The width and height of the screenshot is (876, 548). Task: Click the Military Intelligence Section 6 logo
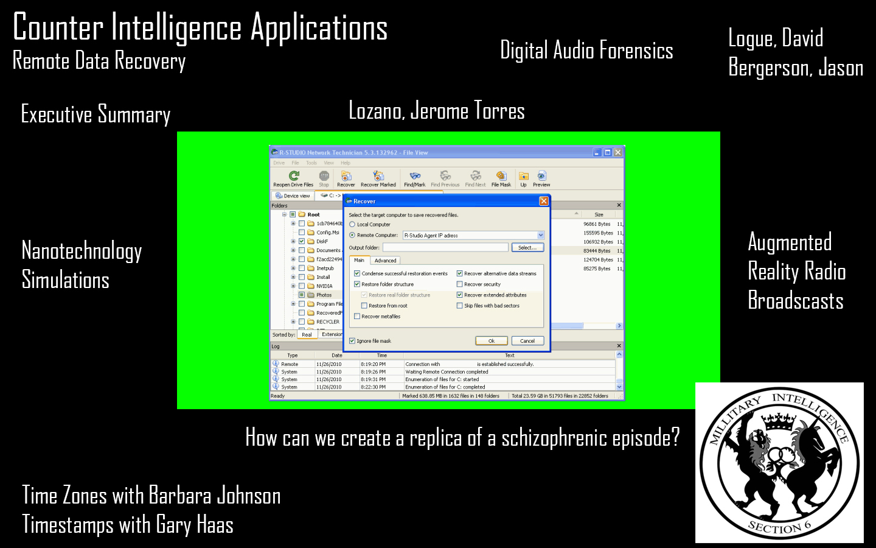[779, 463]
